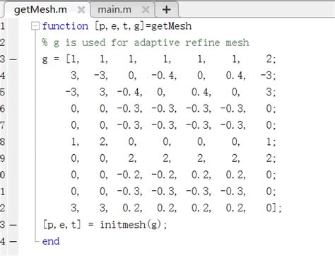Click line number 2 beside the comment
Screen dimensions: 335x256
point(3,42)
